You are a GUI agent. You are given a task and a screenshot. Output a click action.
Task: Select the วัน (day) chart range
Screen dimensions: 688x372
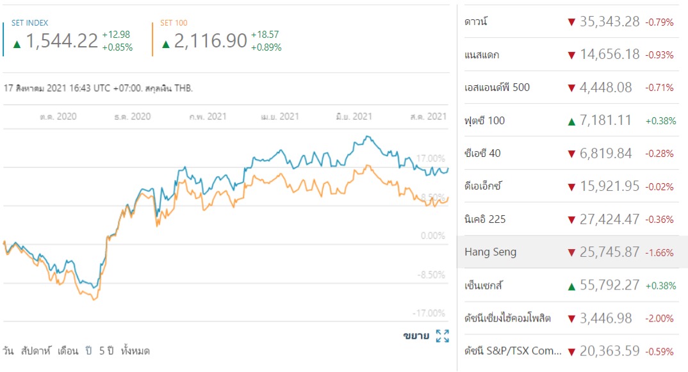(x=8, y=351)
